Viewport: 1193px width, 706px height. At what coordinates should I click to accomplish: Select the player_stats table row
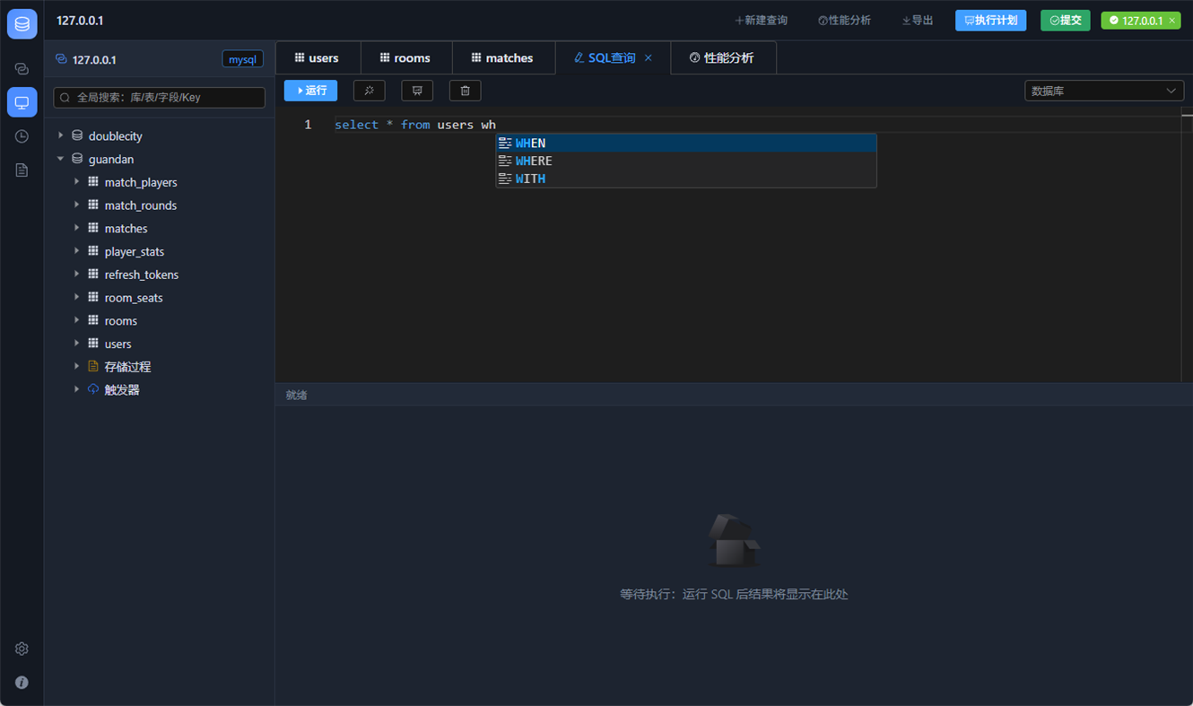[x=160, y=251]
